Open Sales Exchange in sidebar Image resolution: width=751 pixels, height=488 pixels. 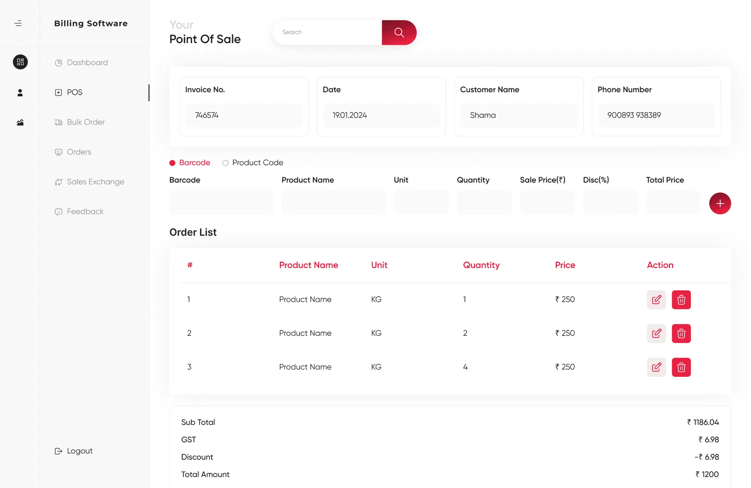(x=89, y=182)
